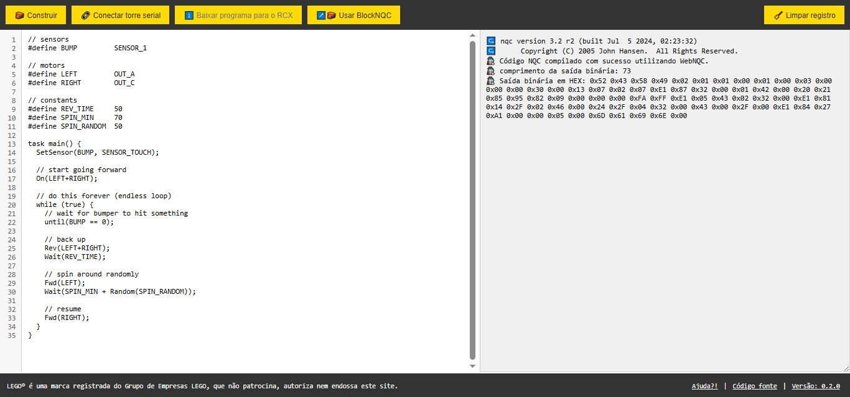This screenshot has width=850, height=397.
Task: Click line number 35 in the gutter
Action: point(13,335)
